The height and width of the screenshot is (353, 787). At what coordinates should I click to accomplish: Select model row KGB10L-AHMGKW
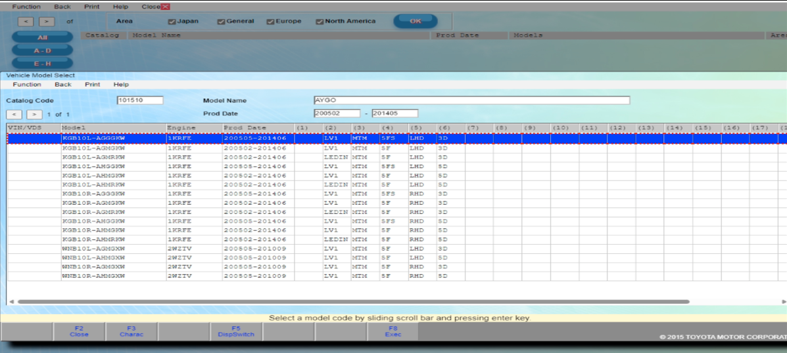pyautogui.click(x=396, y=176)
